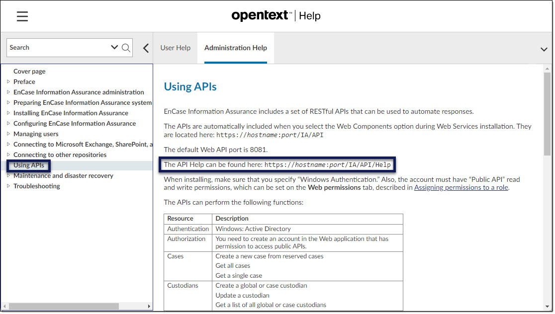The width and height of the screenshot is (555, 314).
Task: Expand Maintenance and disaster recovery node
Action: pos(8,175)
